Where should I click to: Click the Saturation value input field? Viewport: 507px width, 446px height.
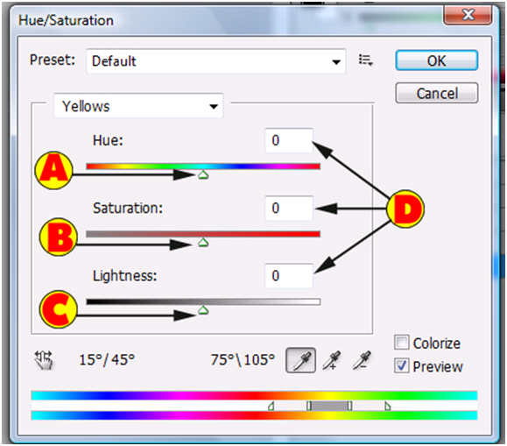289,209
